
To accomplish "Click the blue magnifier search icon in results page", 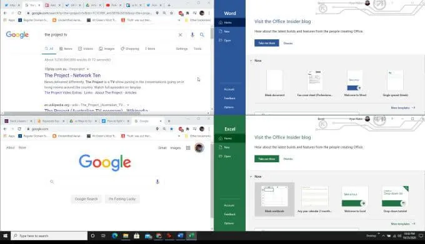I will point(202,34).
